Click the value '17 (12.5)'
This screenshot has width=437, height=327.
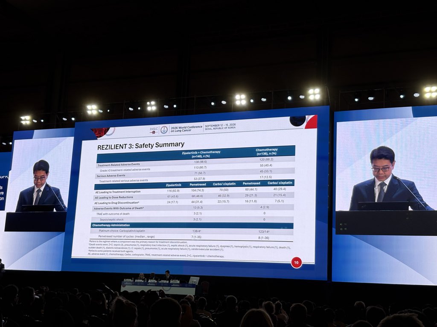pyautogui.click(x=265, y=177)
